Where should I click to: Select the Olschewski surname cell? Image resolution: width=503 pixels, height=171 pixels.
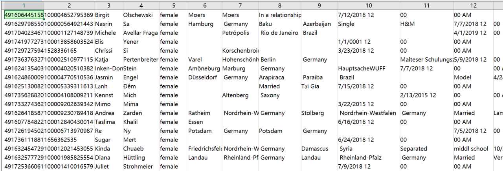[x=141, y=15]
